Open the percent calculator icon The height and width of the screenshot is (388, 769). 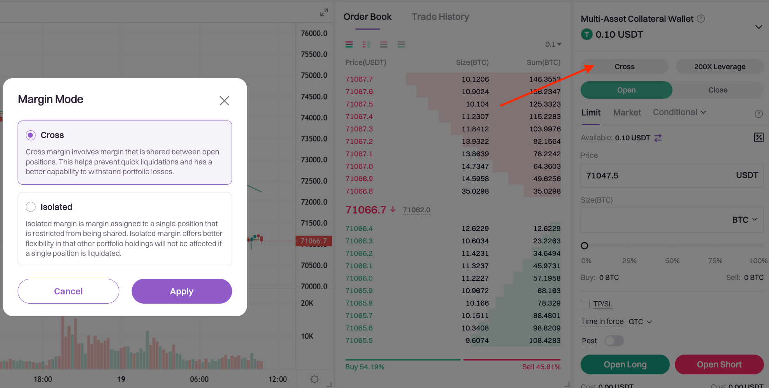(758, 137)
